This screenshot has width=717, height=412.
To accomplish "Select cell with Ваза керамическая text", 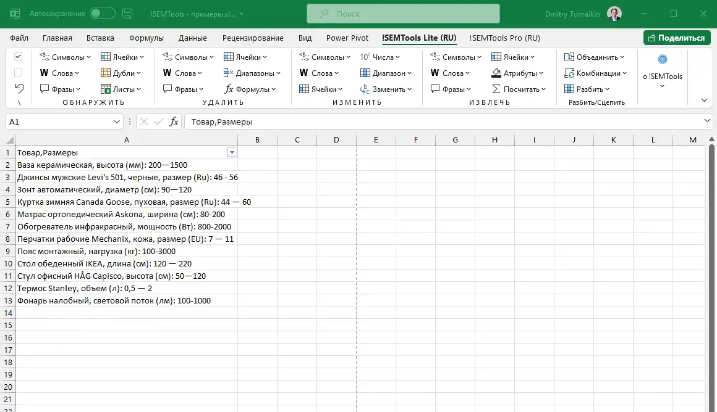I will click(127, 165).
